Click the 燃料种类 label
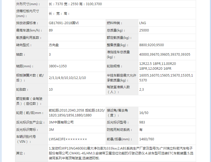The image size is (211, 162). 115,23
